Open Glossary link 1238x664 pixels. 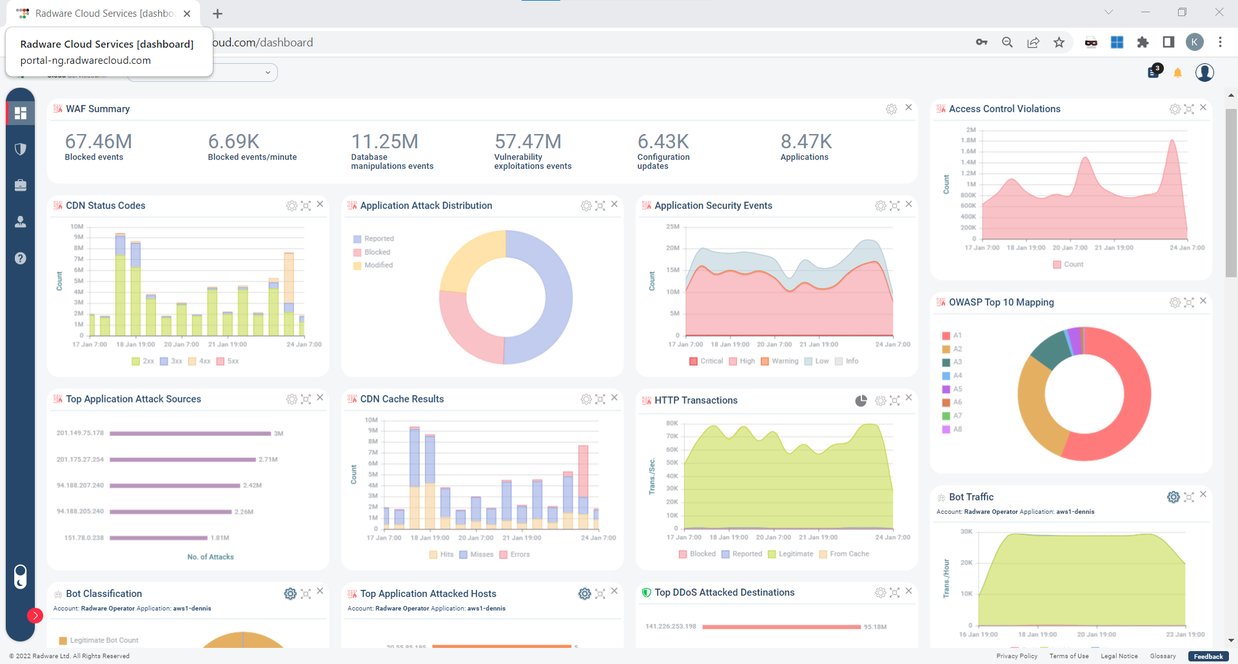tap(1163, 656)
